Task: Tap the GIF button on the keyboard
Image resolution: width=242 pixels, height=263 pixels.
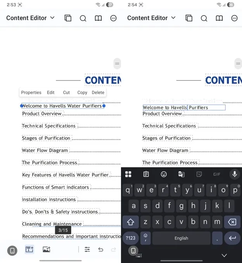Action: 216,174
